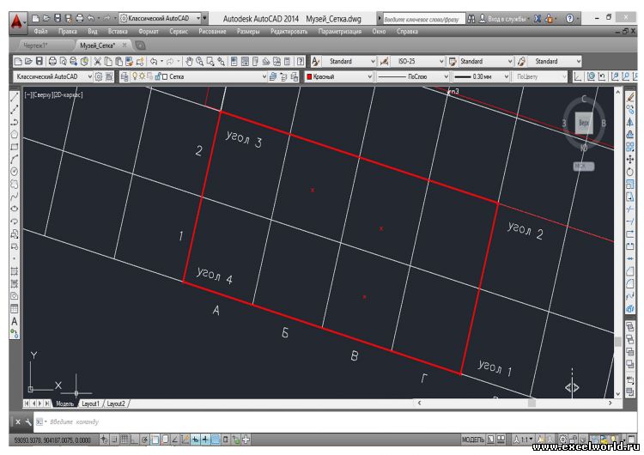Open the AutoCAD application menu logo
This screenshot has height=455, width=644.
16,21
